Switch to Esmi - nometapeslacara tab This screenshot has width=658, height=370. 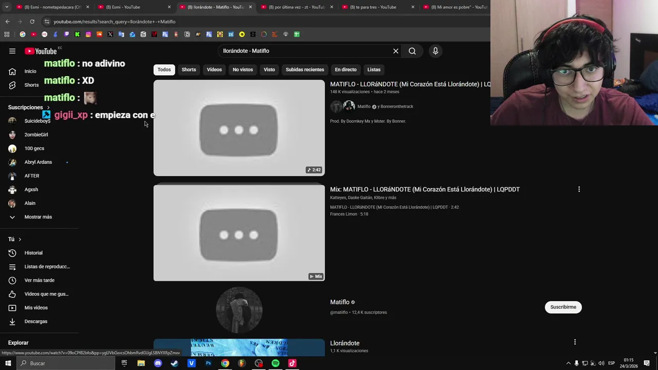pos(52,7)
